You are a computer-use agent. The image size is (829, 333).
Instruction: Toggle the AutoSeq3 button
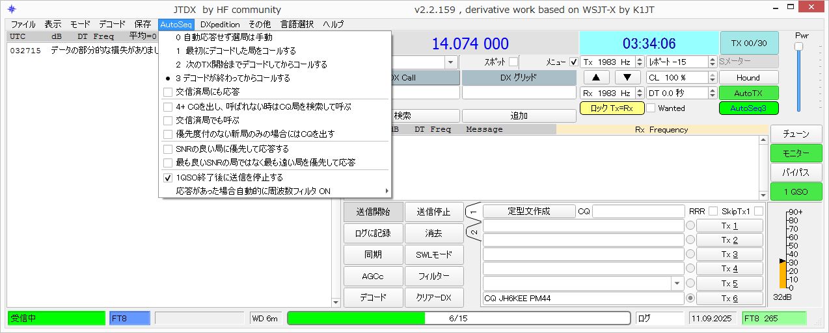(x=748, y=108)
